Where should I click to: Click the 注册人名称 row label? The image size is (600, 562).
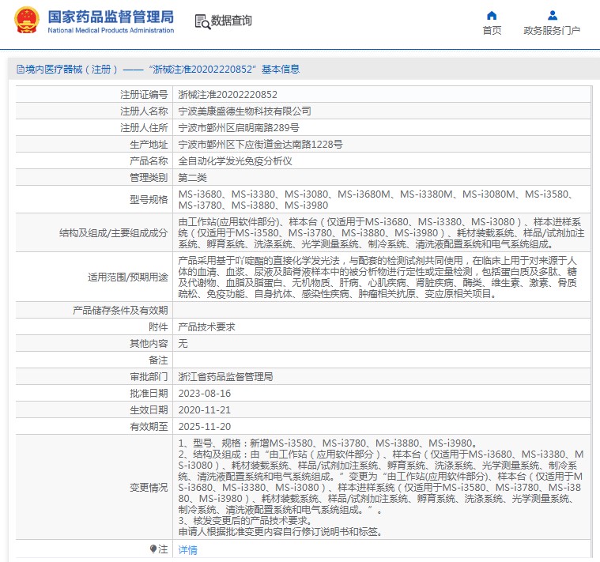tap(144, 111)
